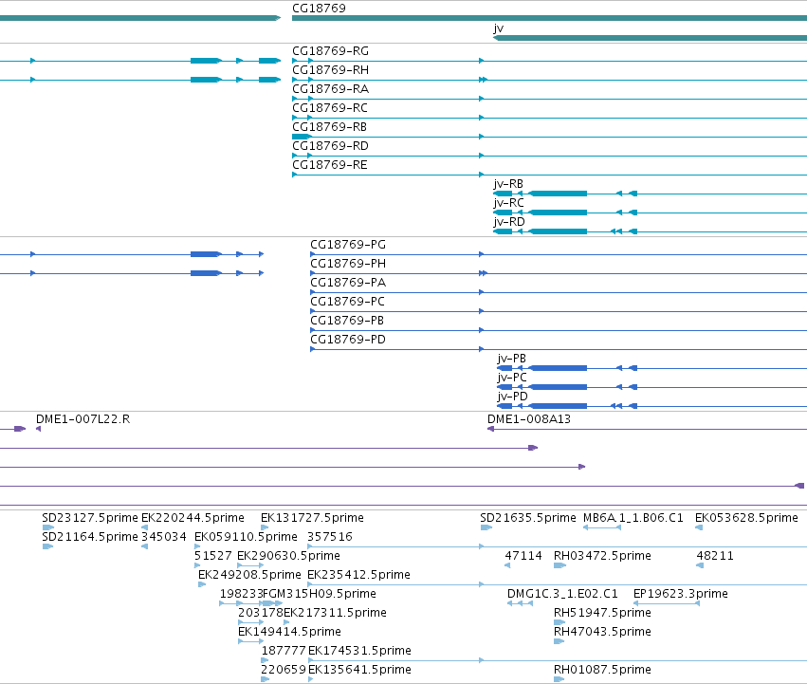
Task: Click the EK174531.5prime EST label
Action: coord(359,651)
